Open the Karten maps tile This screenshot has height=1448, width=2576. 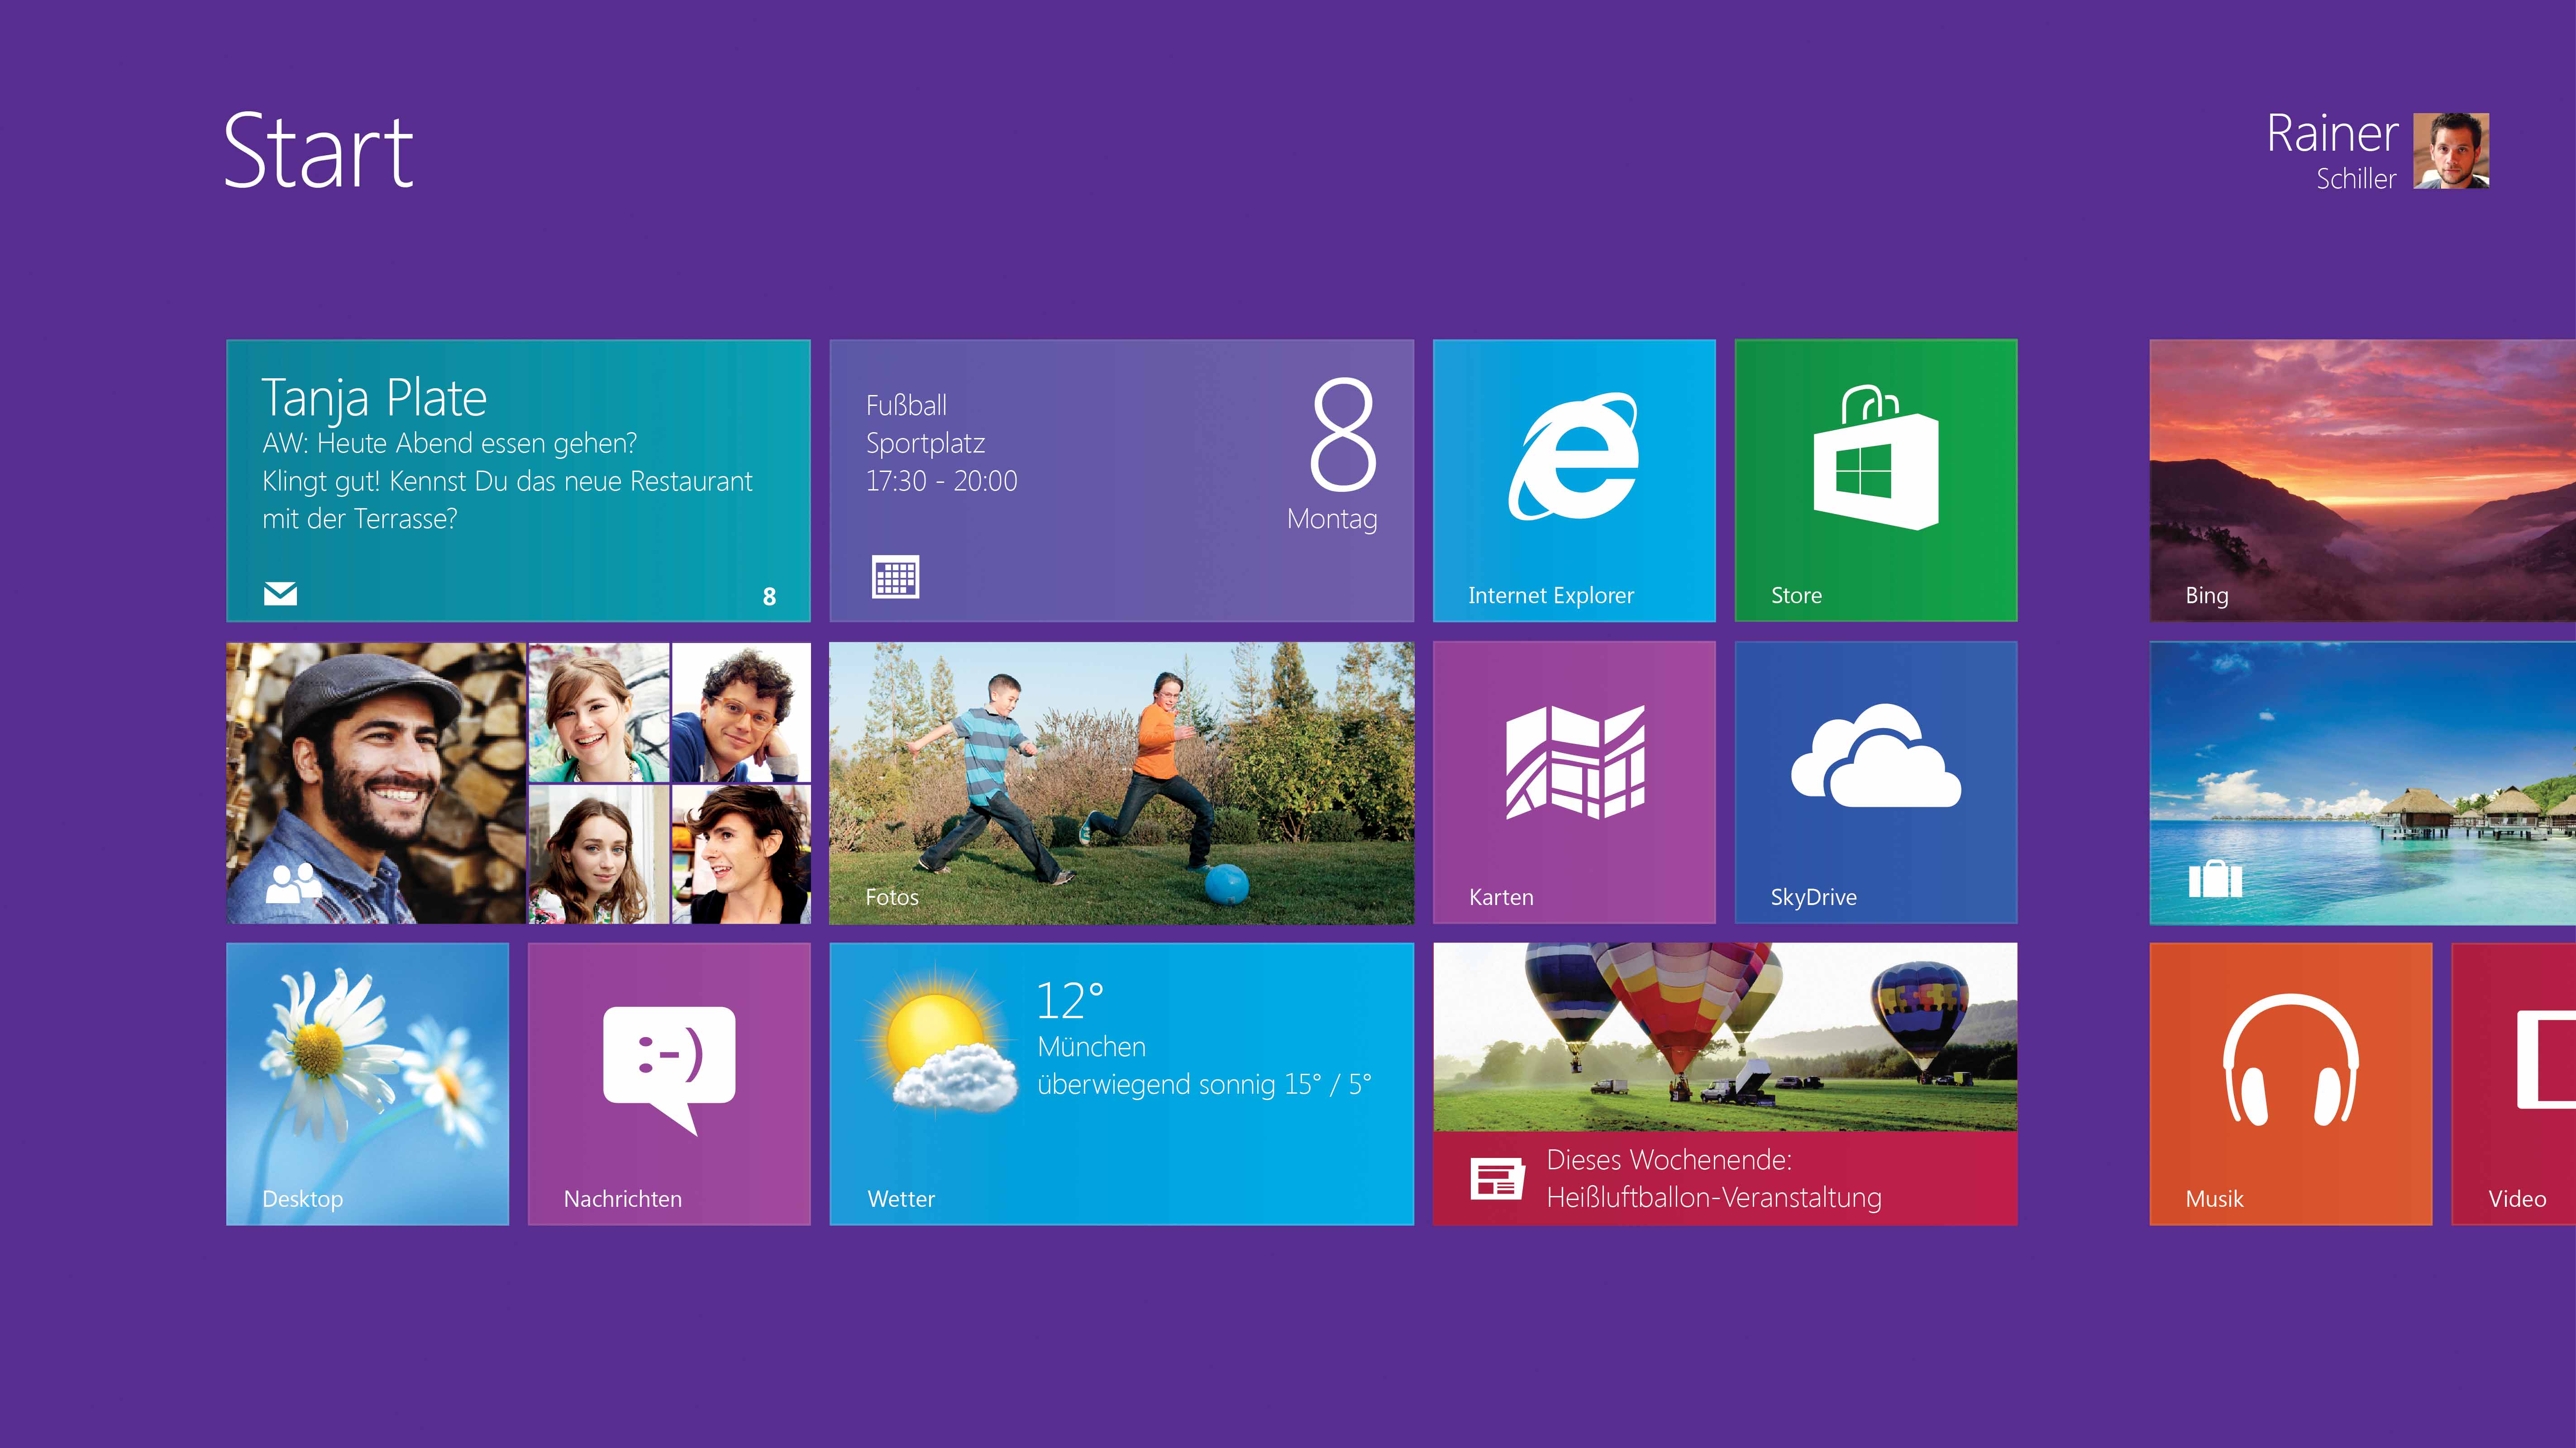pos(1574,782)
